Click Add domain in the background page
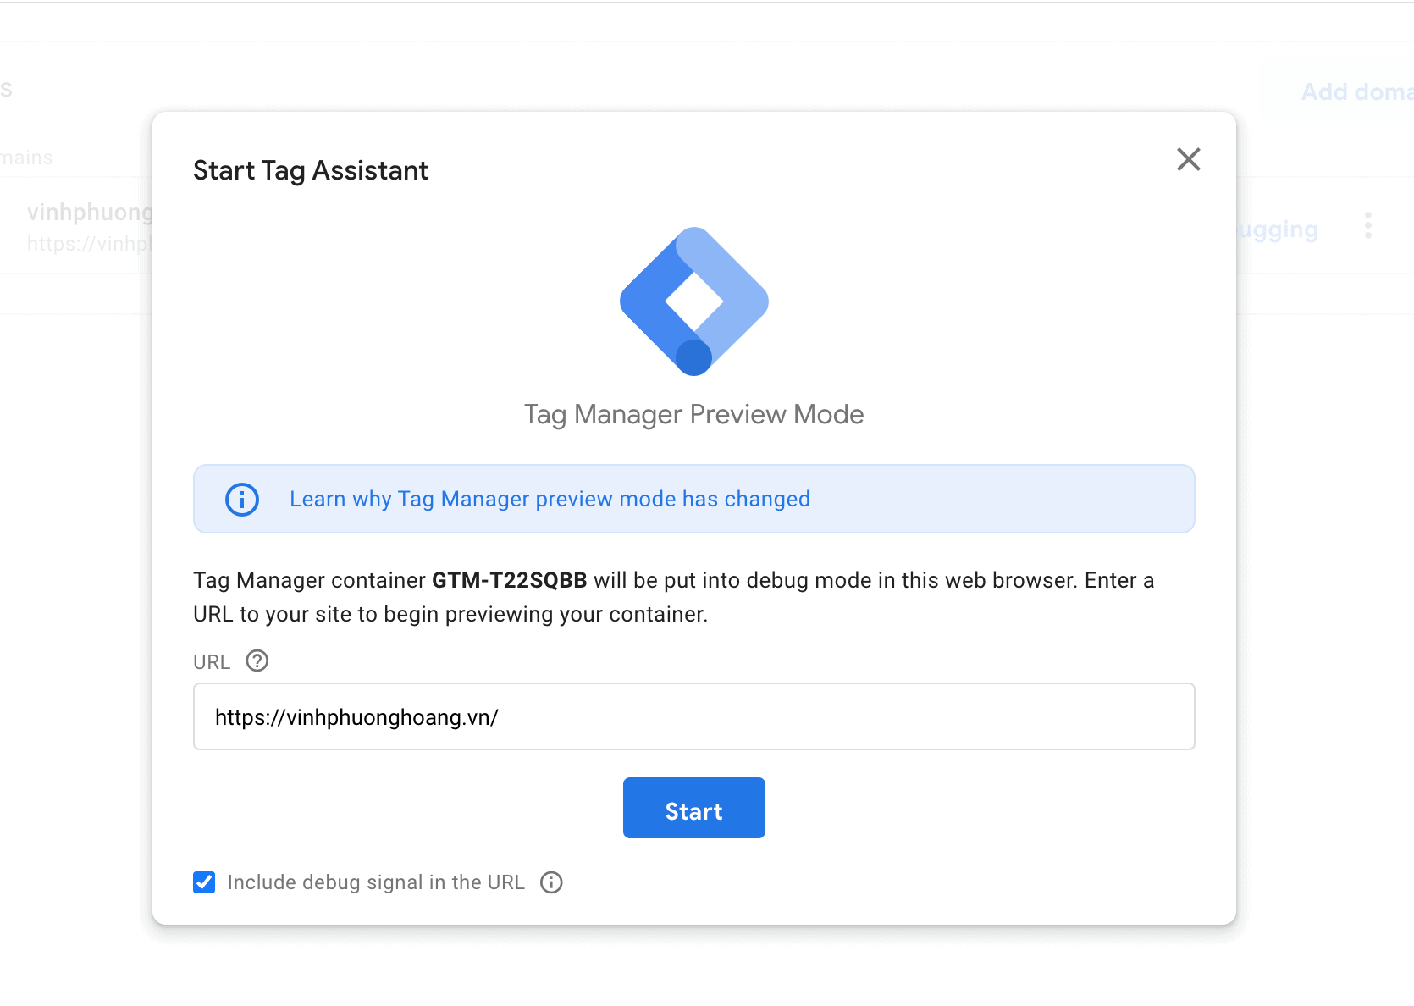 point(1357,91)
